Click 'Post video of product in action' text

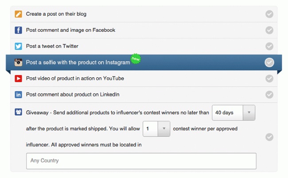(75, 79)
